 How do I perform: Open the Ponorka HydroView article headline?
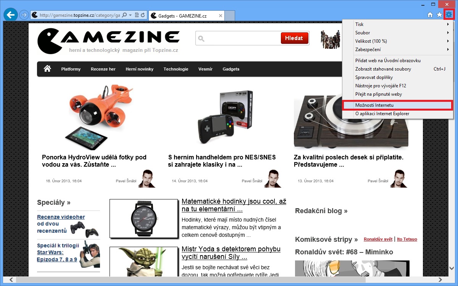click(94, 161)
